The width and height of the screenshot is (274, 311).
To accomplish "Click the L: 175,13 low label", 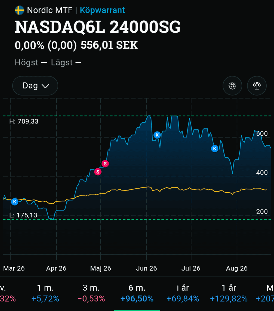I will [23, 215].
